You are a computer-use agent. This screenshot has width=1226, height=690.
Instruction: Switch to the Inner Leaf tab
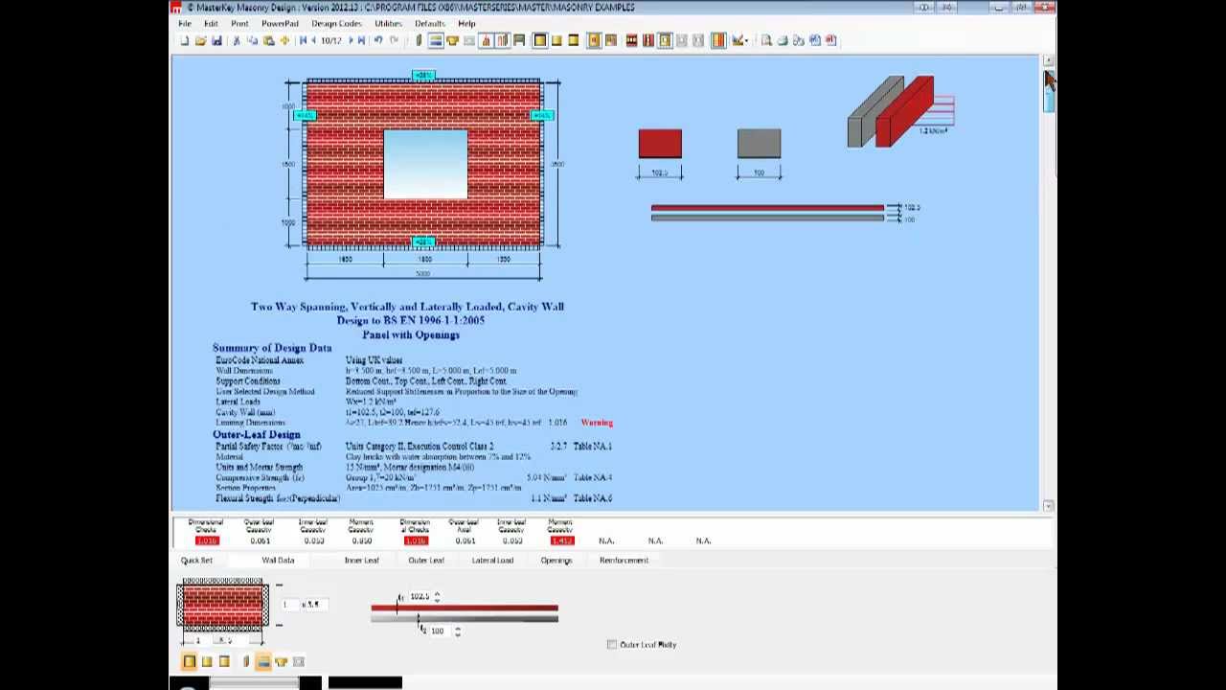coord(361,560)
